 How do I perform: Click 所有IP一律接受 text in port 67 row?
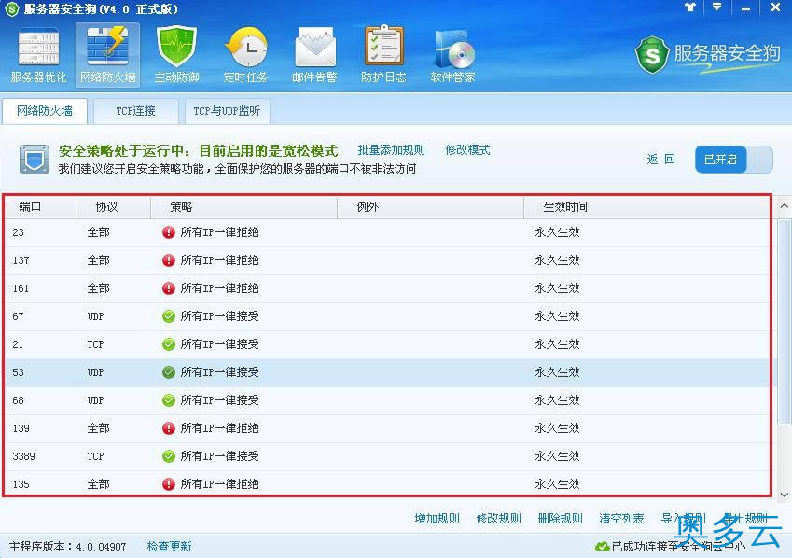[220, 316]
